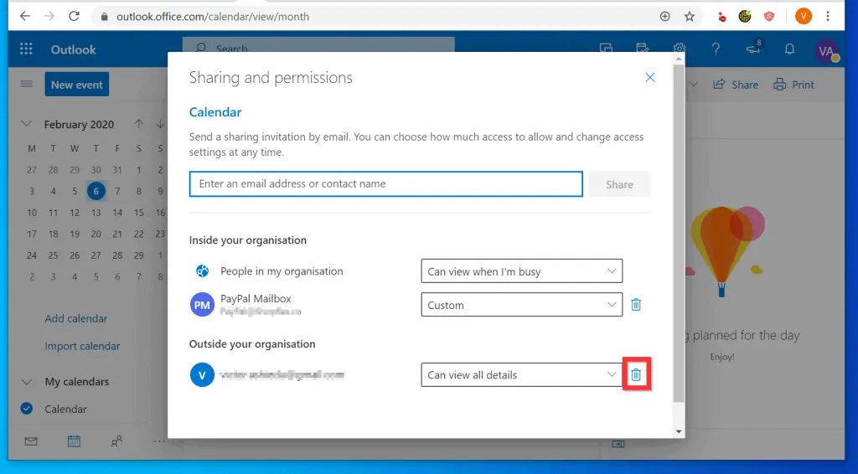Click the Add calendar link
Viewport: 858px width, 474px height.
pyautogui.click(x=76, y=318)
